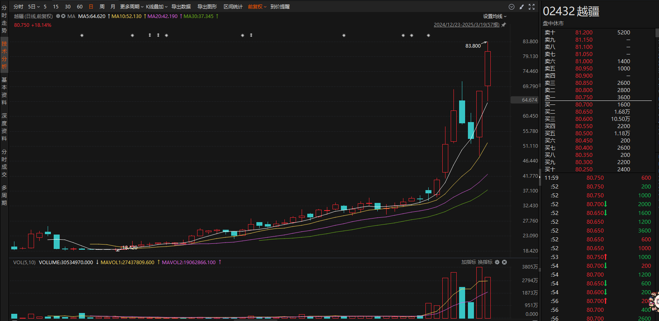Image resolution: width=659 pixels, height=321 pixels.
Task: Click the 83.800 high price candlestick
Action: [x=488, y=68]
